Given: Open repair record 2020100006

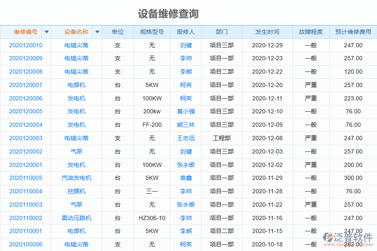Looking at the screenshot, I should (26, 244).
